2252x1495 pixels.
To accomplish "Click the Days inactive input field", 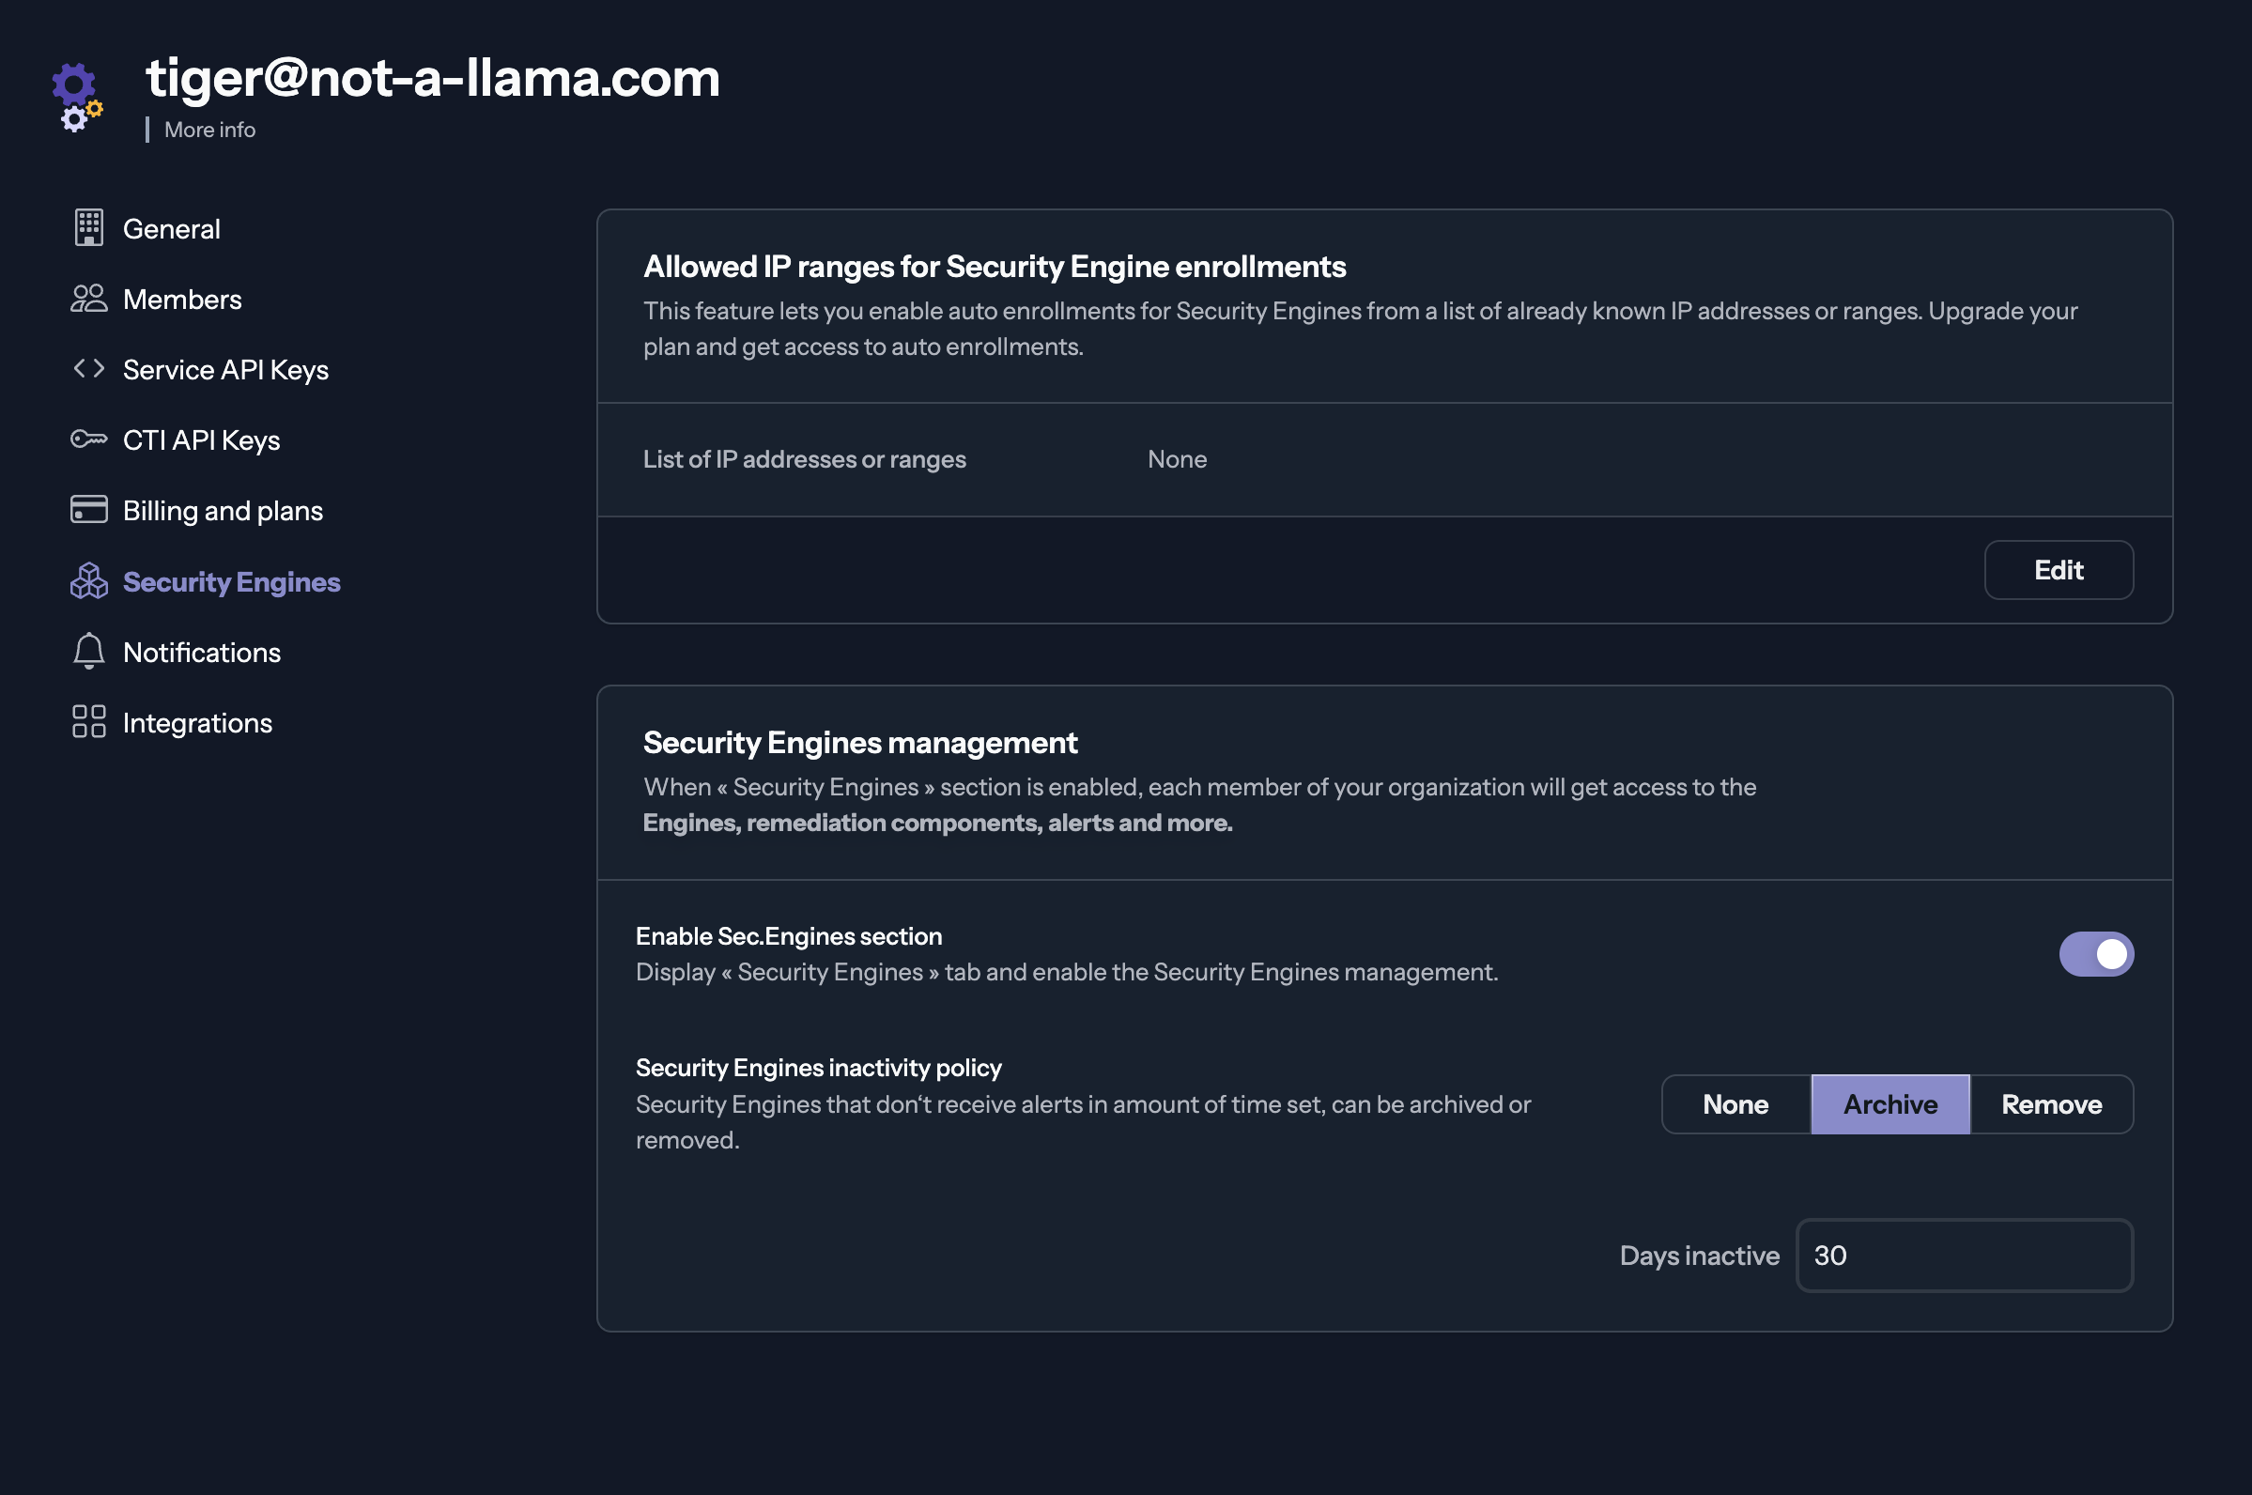I will point(1963,1255).
